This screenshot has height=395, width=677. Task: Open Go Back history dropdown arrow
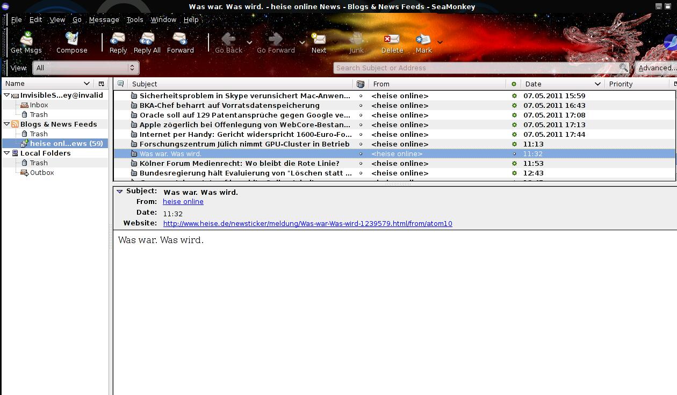click(x=249, y=42)
